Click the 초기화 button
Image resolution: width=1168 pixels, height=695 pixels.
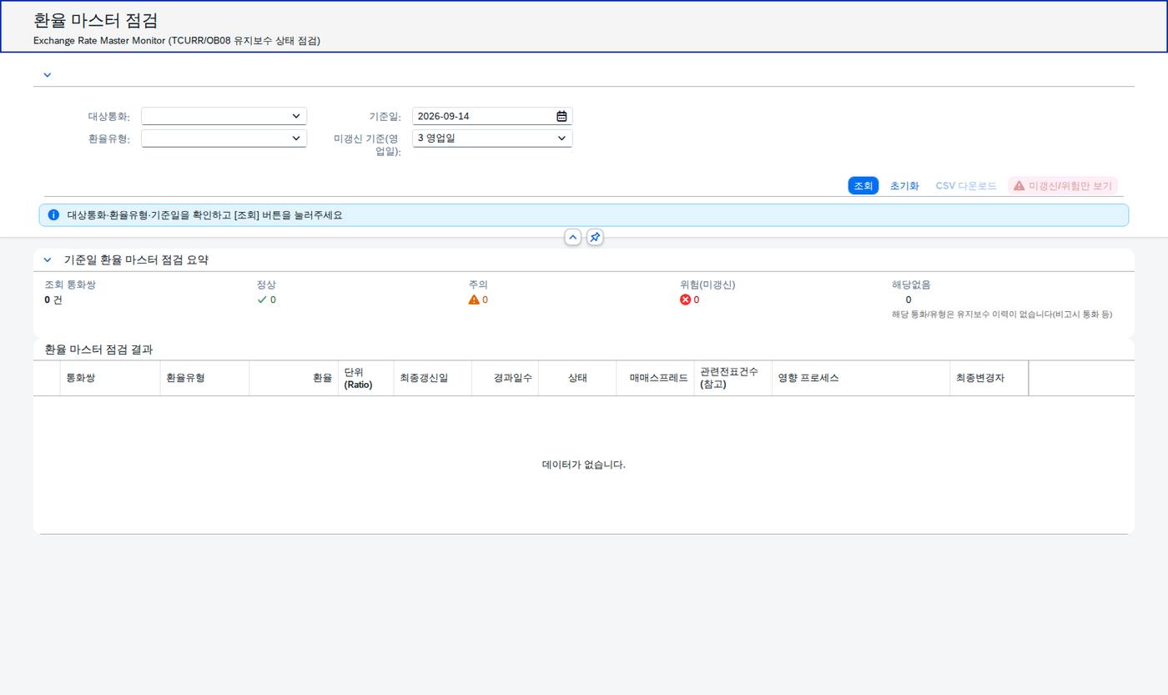[x=904, y=186]
